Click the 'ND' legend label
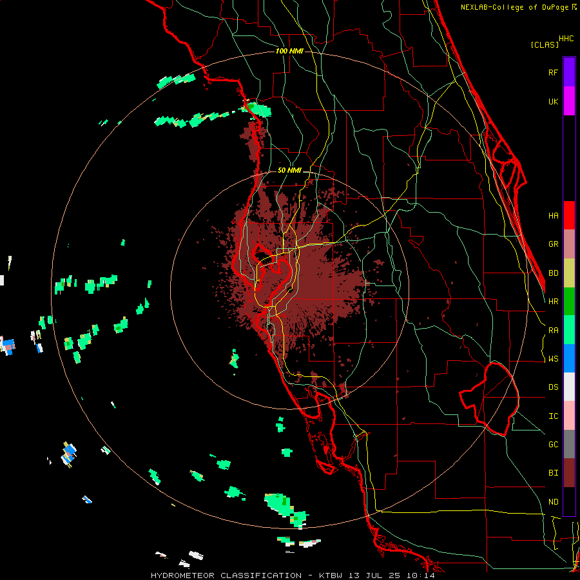The height and width of the screenshot is (580, 580). click(553, 502)
